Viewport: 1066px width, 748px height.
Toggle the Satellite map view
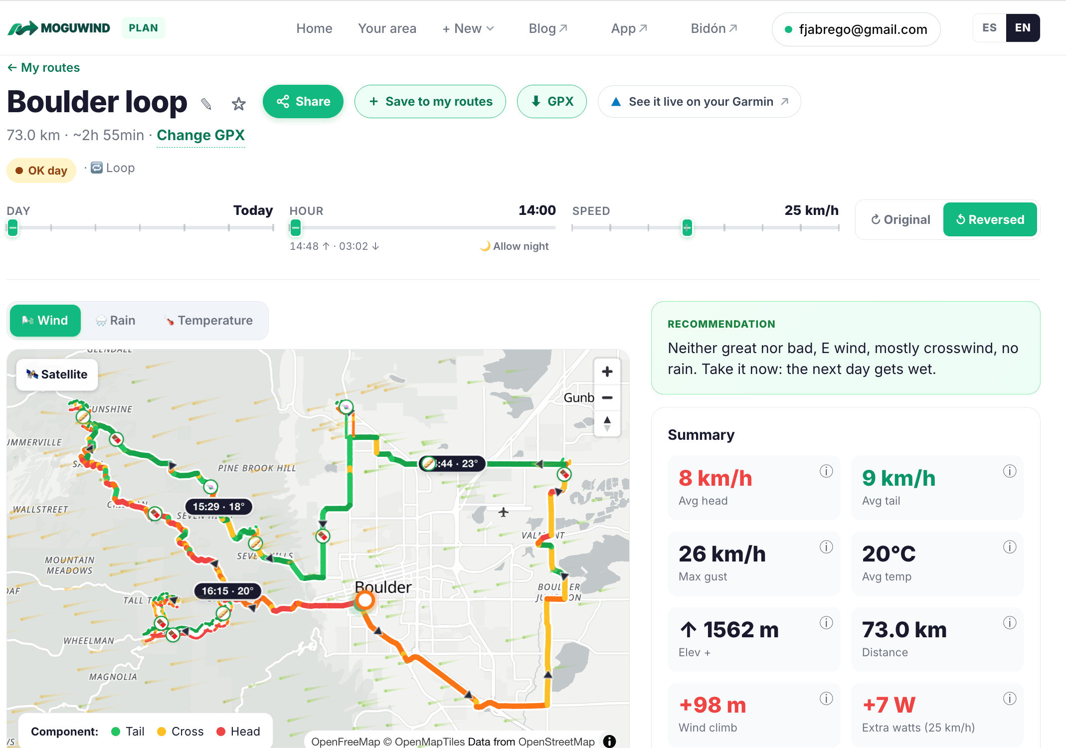(x=57, y=374)
